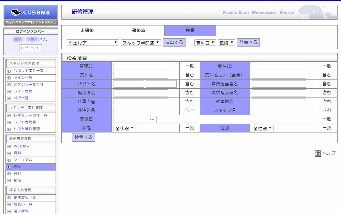Click arrow icon beside スポット案件一覧
This screenshot has height=214, width=341.
click(x=9, y=71)
